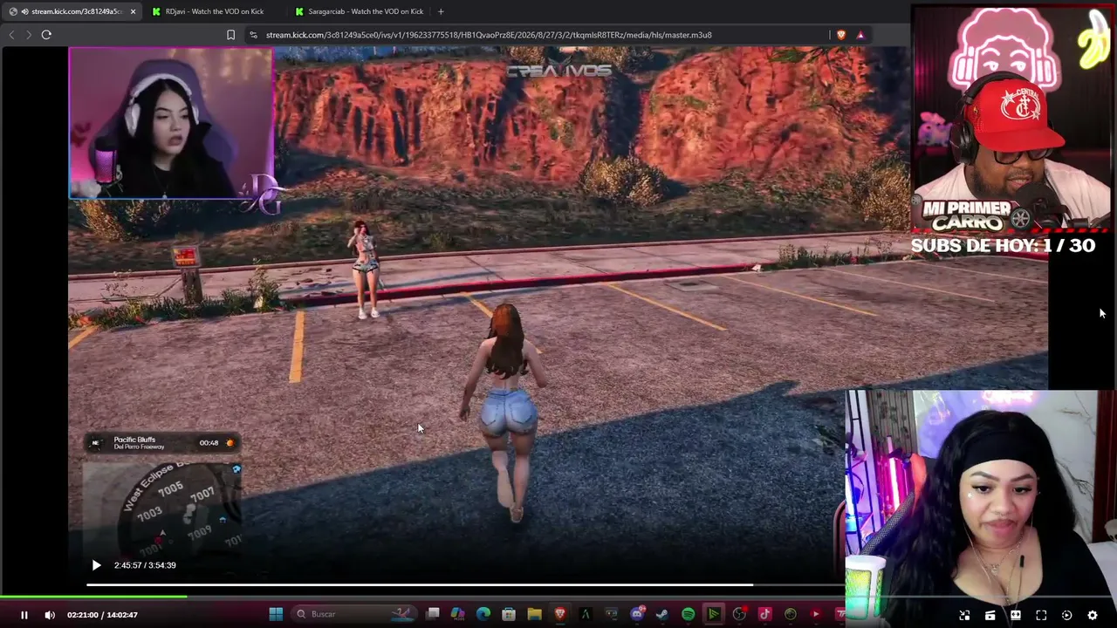Image resolution: width=1117 pixels, height=628 pixels.
Task: Switch to the RDjavi VOD tab
Action: coord(214,11)
